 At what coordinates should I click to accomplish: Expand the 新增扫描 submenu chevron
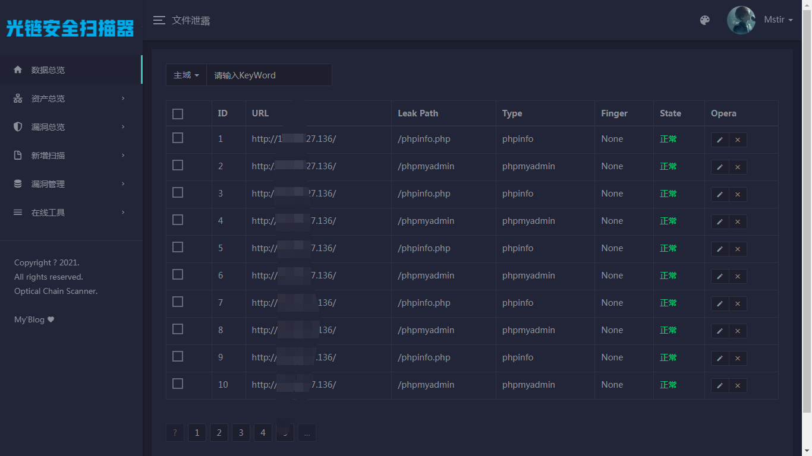[x=123, y=156]
